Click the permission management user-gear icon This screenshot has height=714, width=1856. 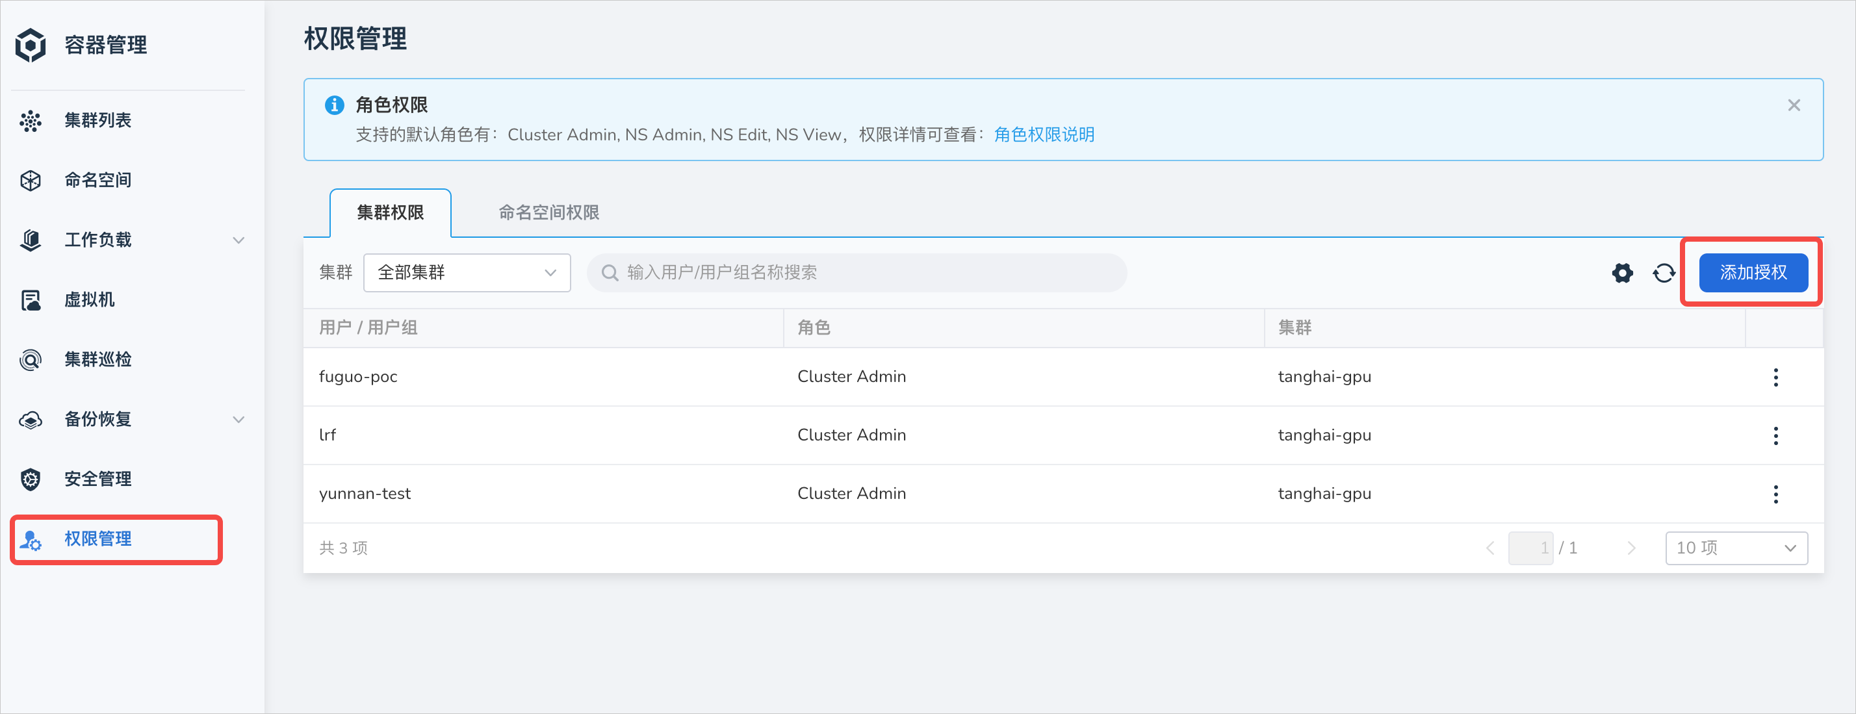31,540
